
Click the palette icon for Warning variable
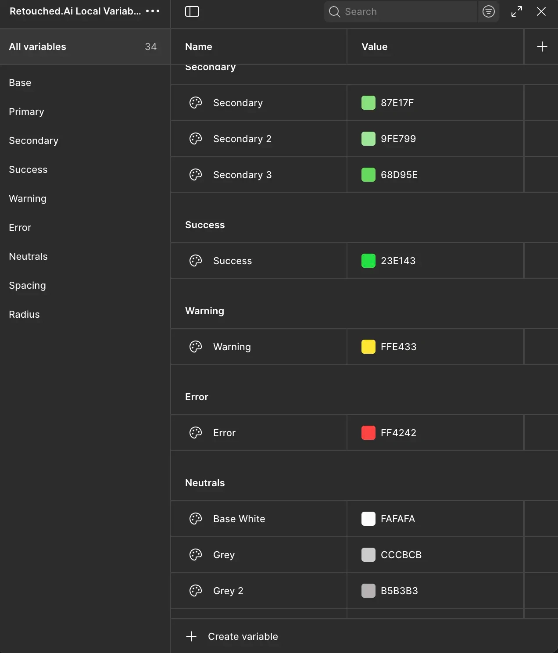pos(196,347)
